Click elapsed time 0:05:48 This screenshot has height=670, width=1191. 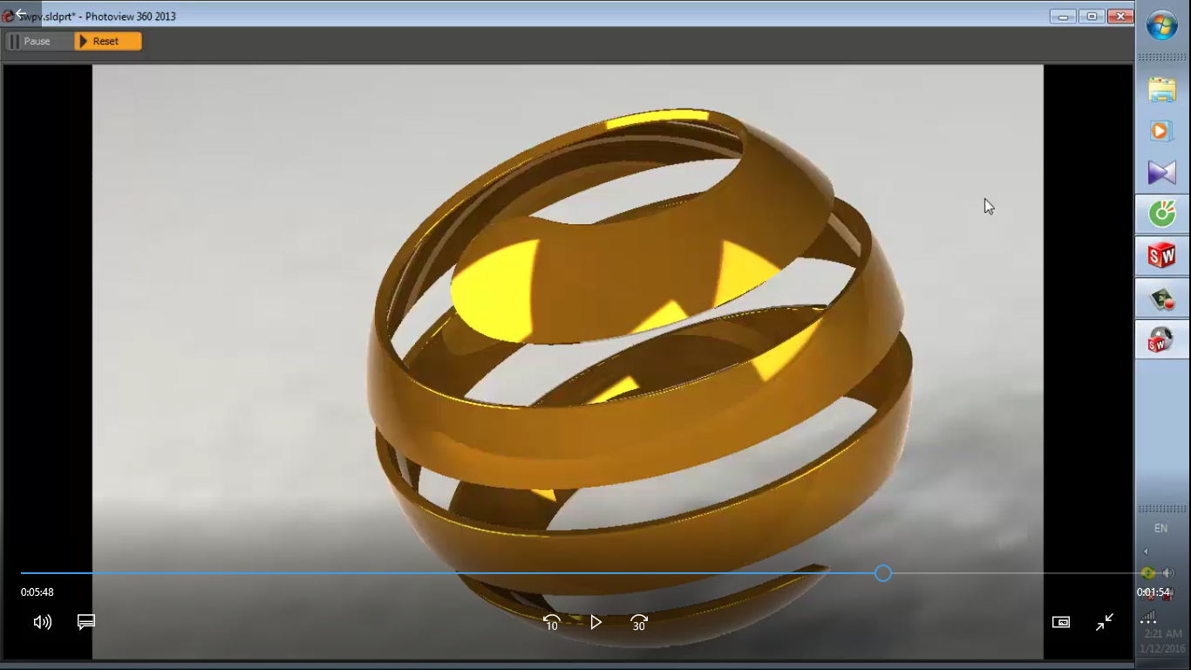tap(37, 592)
